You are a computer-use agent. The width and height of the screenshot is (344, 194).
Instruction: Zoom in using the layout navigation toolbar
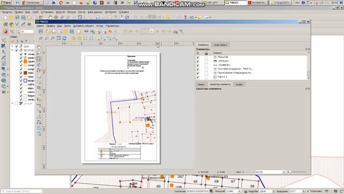tap(41, 38)
